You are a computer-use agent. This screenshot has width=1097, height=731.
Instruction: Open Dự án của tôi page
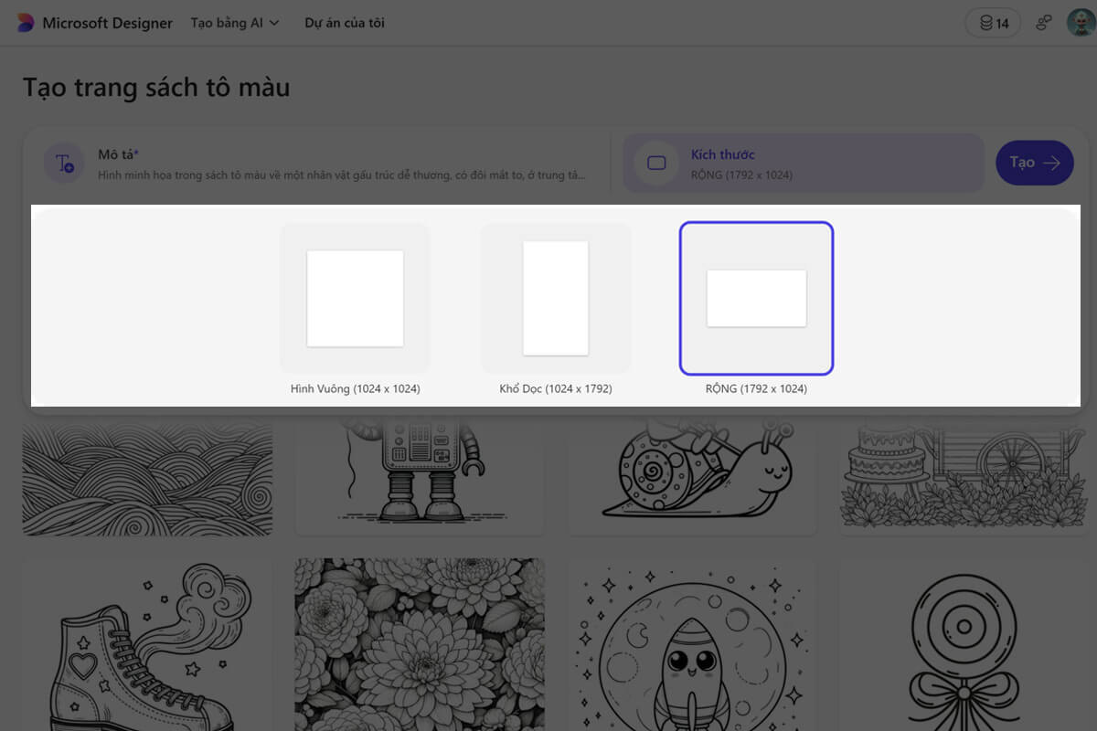click(x=345, y=23)
